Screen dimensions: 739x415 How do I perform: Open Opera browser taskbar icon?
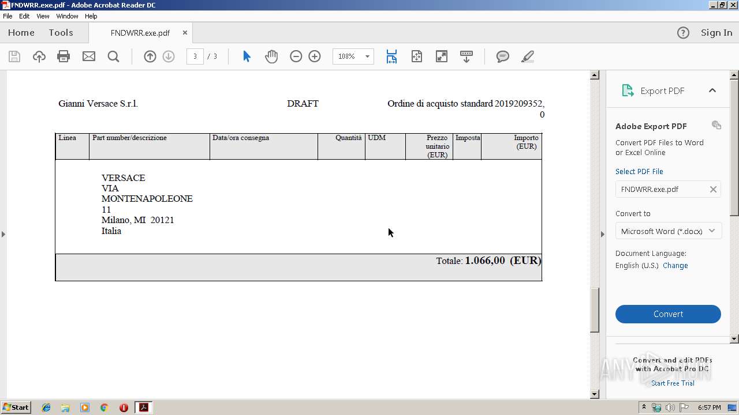click(124, 408)
